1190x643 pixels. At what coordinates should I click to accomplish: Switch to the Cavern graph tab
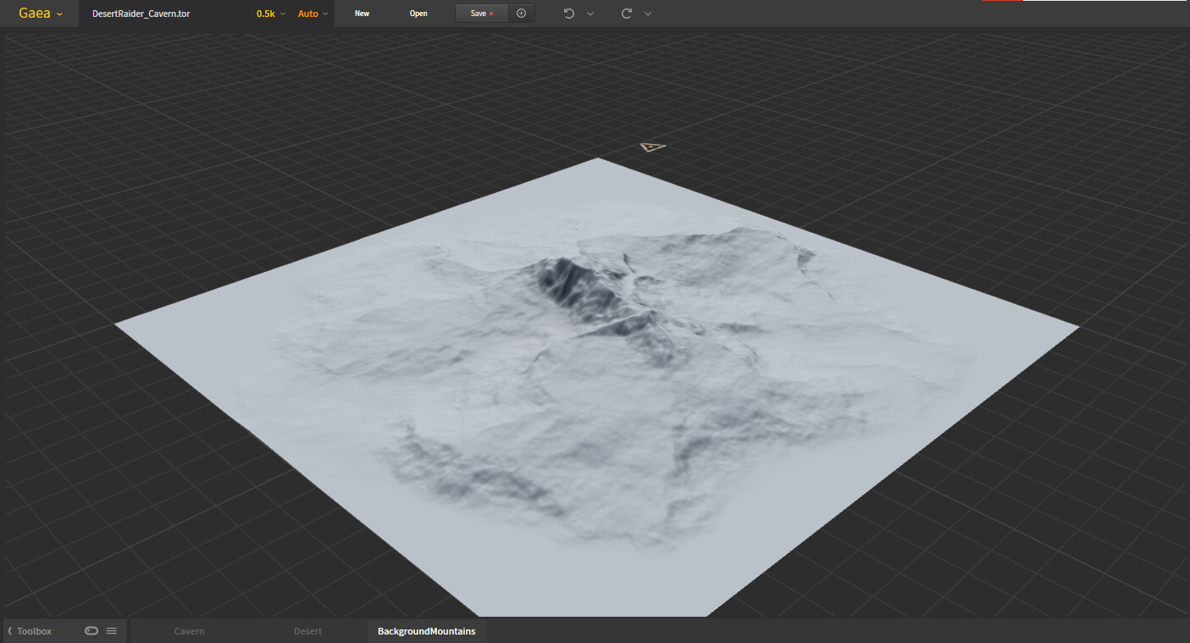189,630
